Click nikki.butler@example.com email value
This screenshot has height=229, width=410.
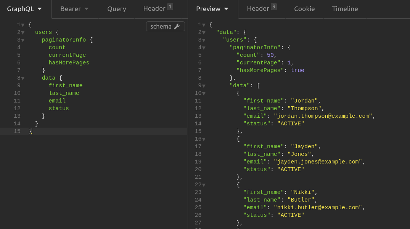(318, 207)
